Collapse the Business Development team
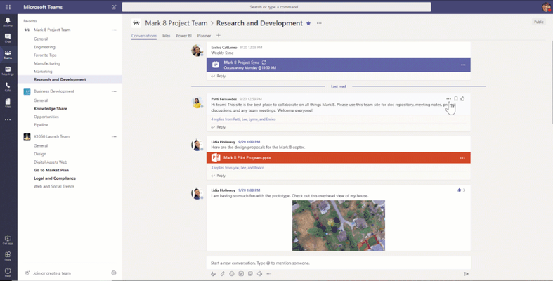Screen dimensions: 553x281 click(54, 91)
